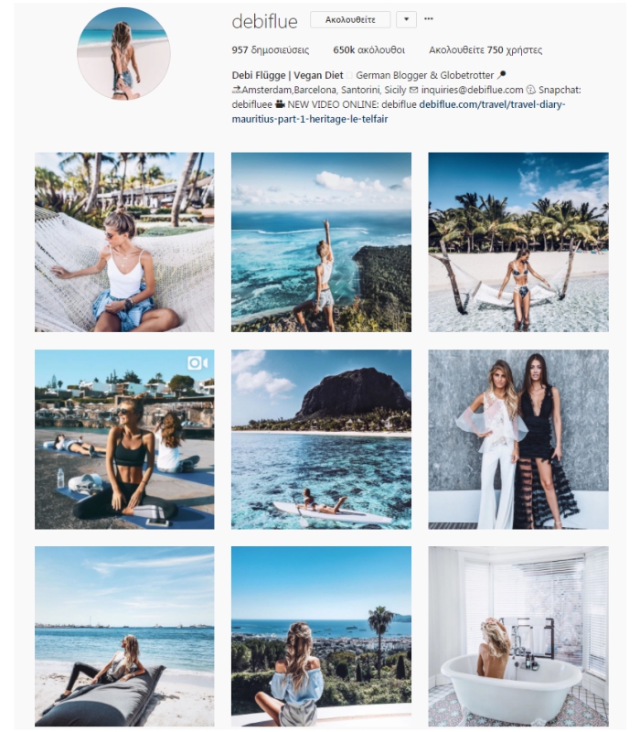
Task: Click the inquiries@debiflue.com email text
Action: (472, 90)
